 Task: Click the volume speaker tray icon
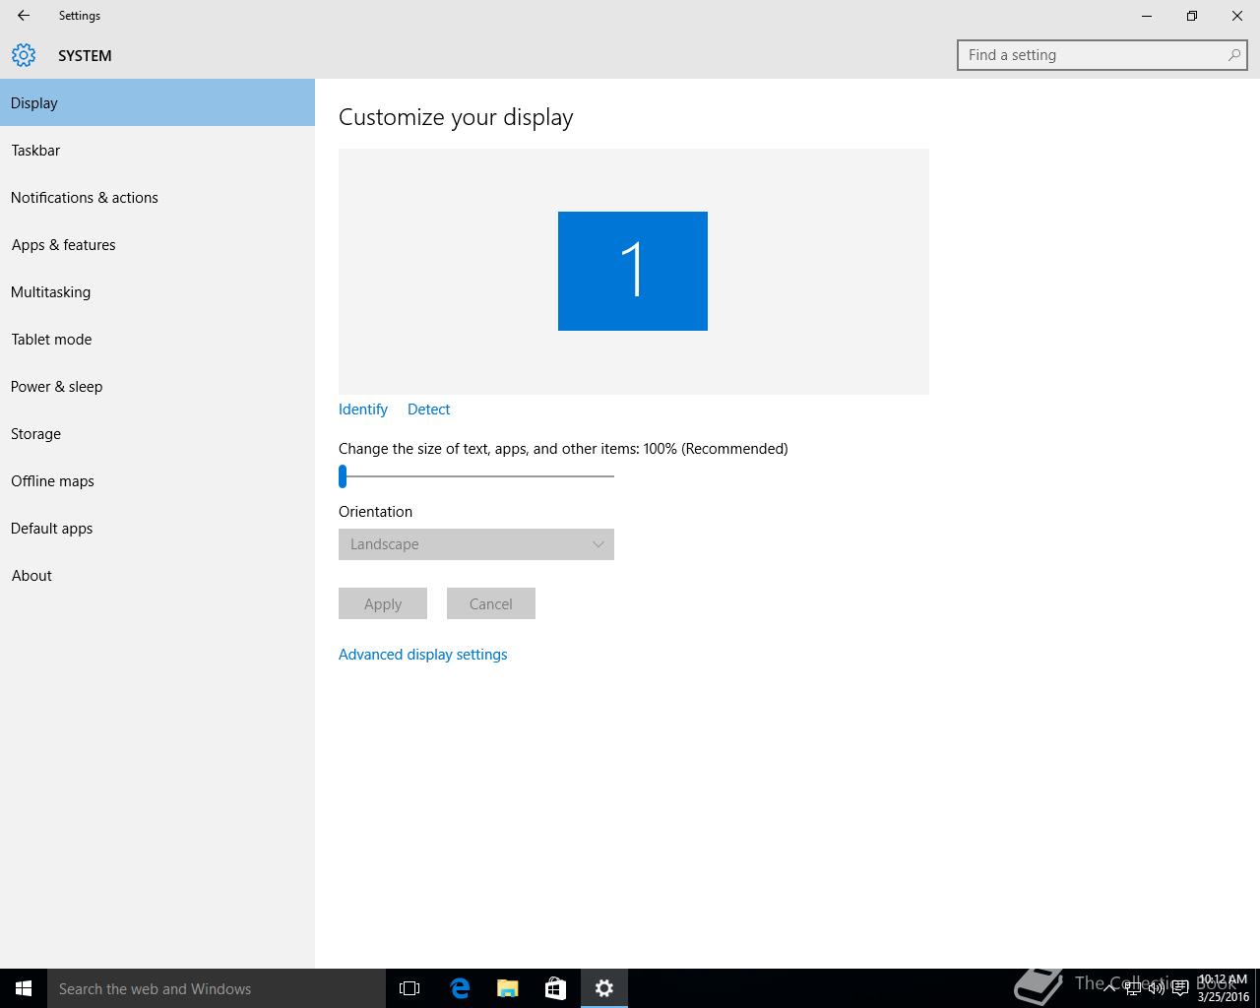click(x=1156, y=988)
